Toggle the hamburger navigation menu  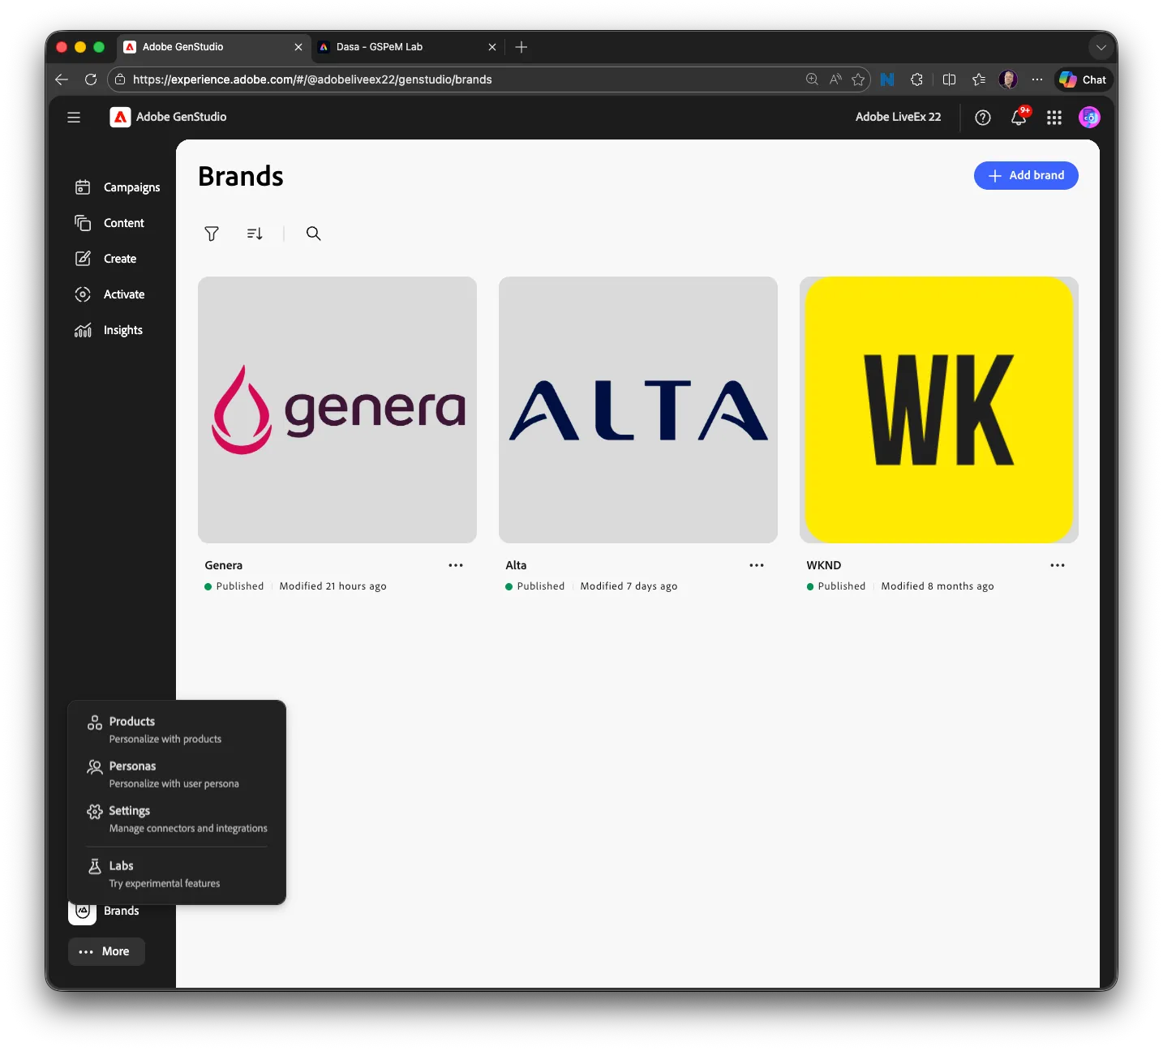tap(74, 118)
